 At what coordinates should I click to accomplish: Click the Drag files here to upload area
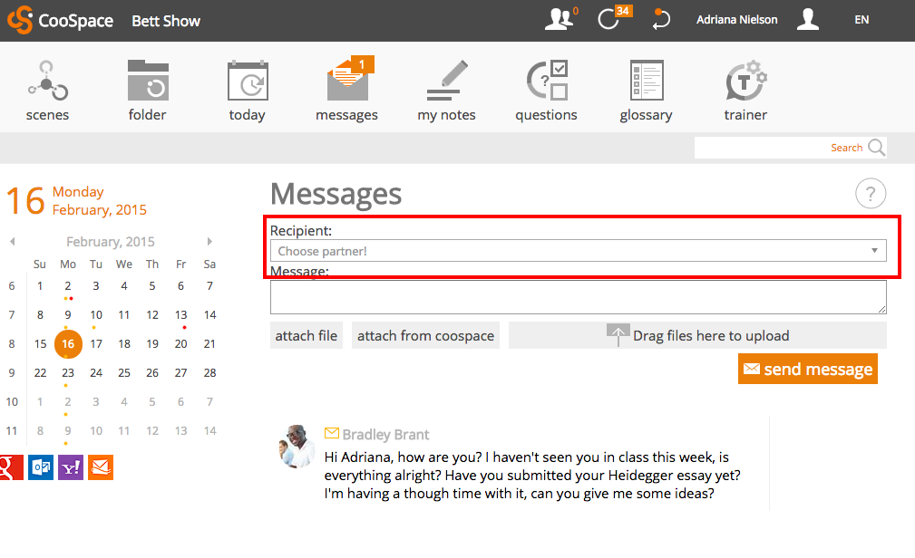(697, 335)
